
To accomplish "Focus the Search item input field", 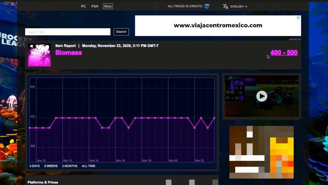I will click(68, 32).
